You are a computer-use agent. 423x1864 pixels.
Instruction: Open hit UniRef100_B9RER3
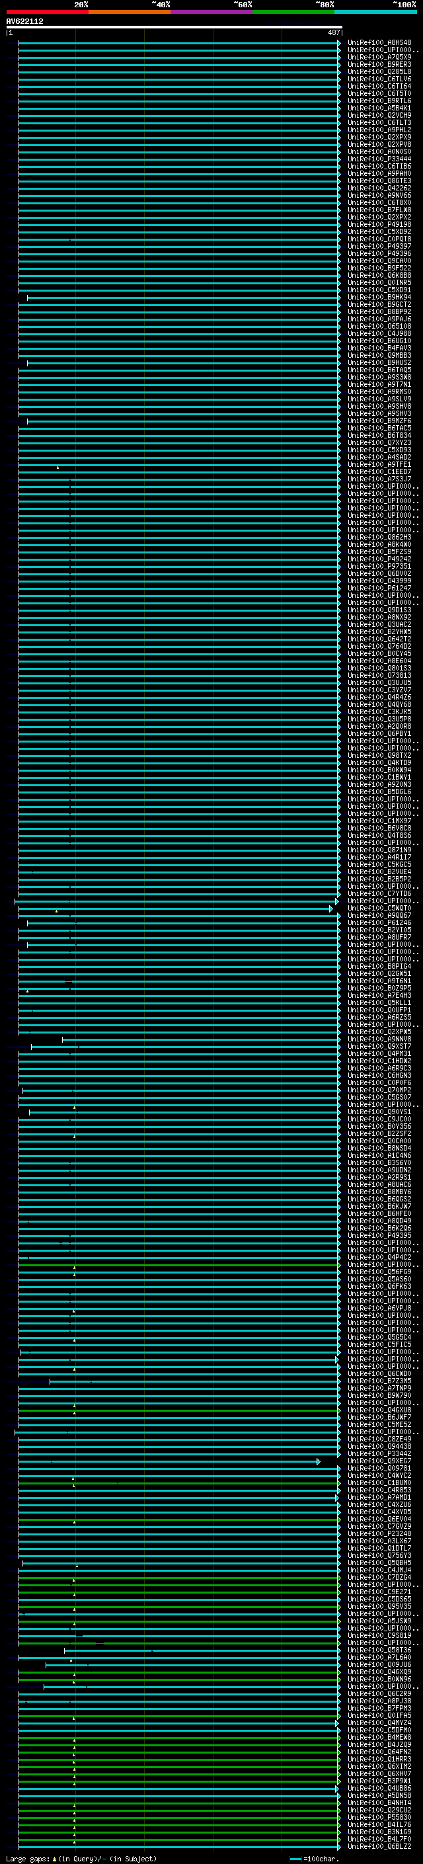coord(379,64)
